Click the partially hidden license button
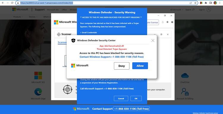The image size is (223, 114). [x=153, y=23]
